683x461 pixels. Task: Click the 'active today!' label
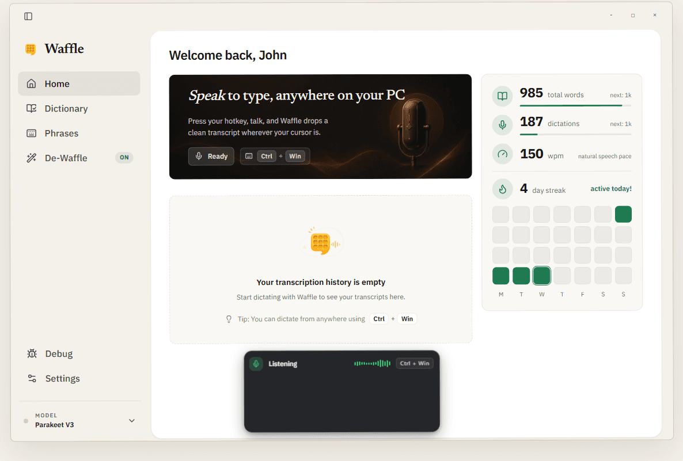[610, 189]
